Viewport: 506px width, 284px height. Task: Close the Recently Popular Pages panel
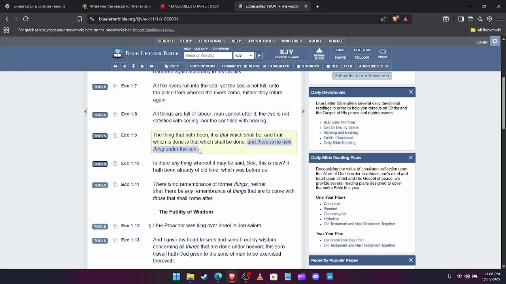click(411, 260)
